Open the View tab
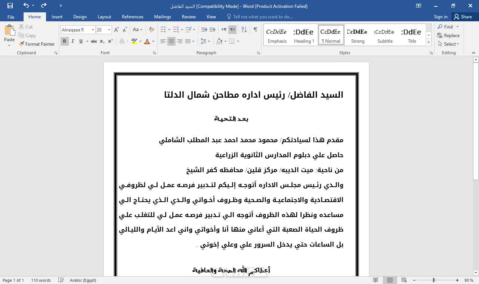Image resolution: width=479 pixels, height=284 pixels. click(x=211, y=17)
